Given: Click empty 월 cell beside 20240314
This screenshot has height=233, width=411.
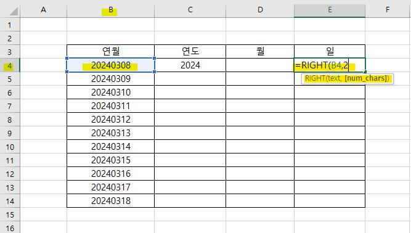Looking at the screenshot, I should point(260,147).
